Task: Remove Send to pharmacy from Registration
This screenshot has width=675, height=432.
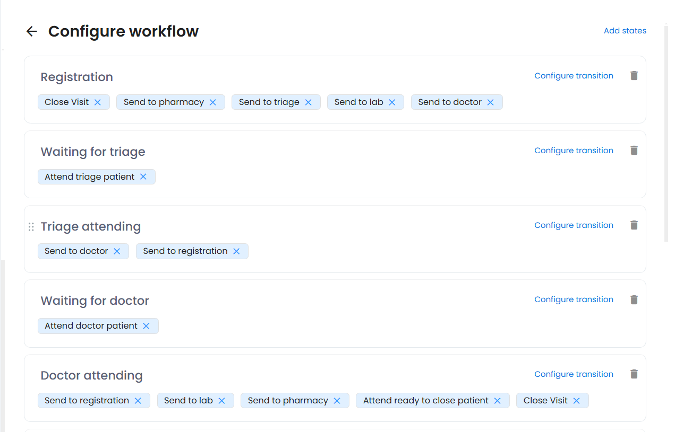Action: coord(213,102)
